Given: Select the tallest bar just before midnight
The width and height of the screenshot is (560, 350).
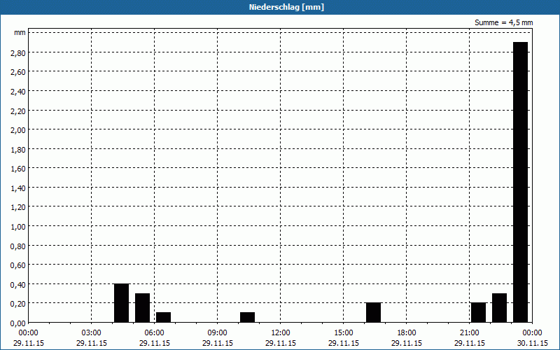Looking at the screenshot, I should click(520, 182).
